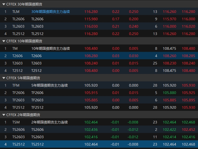Select the T2606 code in the code column
The image size is (198, 149).
[x=17, y=56]
